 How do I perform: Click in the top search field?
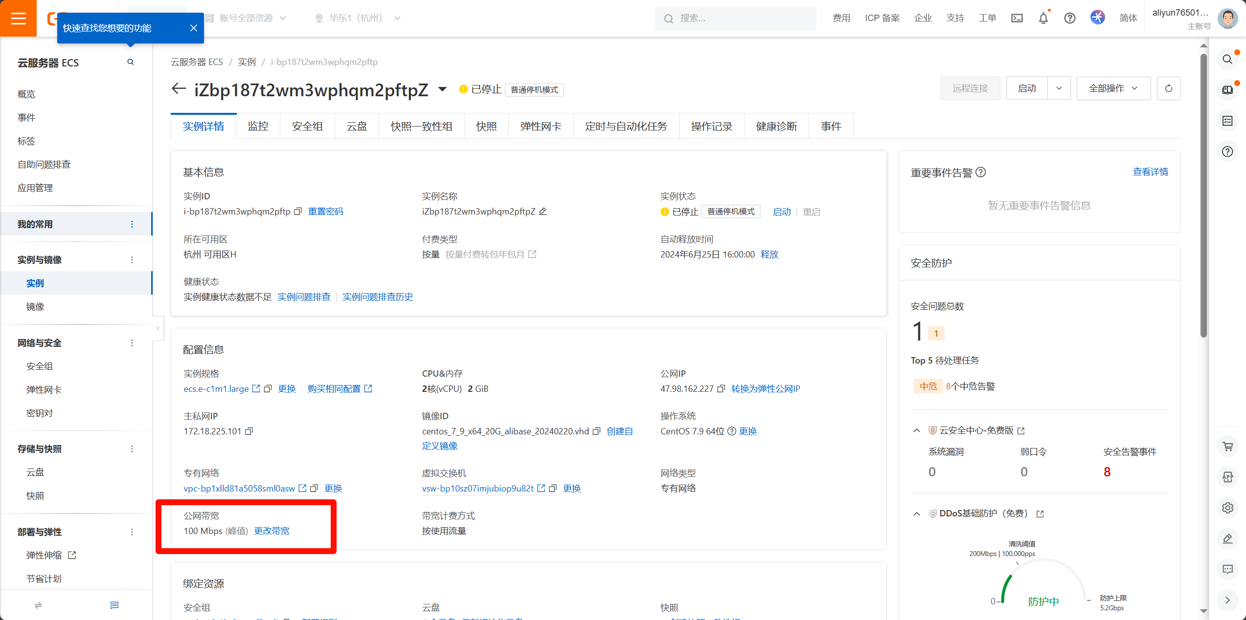[x=736, y=18]
